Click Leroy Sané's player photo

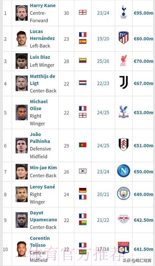pos(22,195)
